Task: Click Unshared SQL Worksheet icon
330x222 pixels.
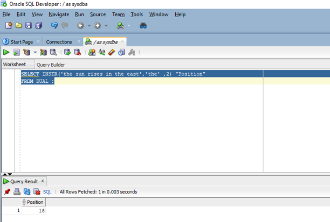Action: click(x=92, y=52)
